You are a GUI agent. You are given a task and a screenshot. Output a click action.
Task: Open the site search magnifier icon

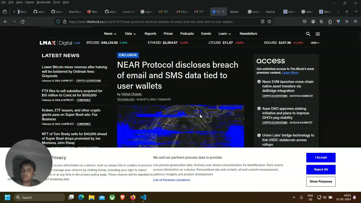308,34
